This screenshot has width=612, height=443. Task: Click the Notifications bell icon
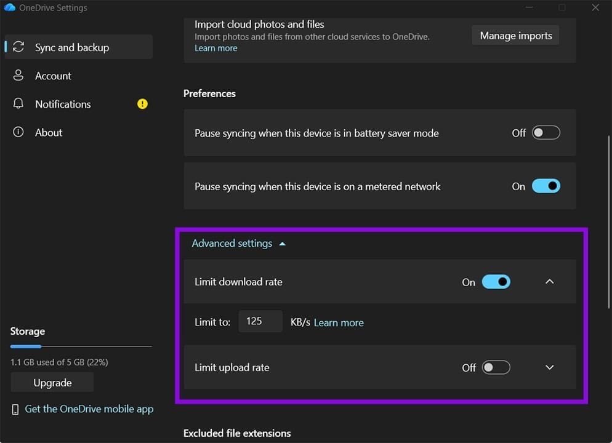pyautogui.click(x=18, y=104)
